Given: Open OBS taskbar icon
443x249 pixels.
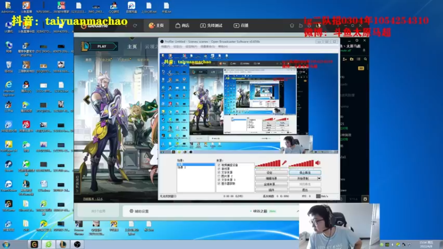Looking at the screenshot, I should tap(77, 244).
